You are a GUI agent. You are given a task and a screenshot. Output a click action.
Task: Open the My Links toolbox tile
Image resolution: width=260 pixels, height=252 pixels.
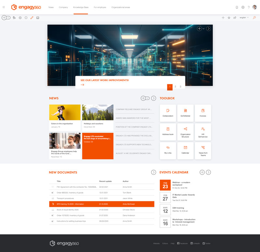click(168, 150)
